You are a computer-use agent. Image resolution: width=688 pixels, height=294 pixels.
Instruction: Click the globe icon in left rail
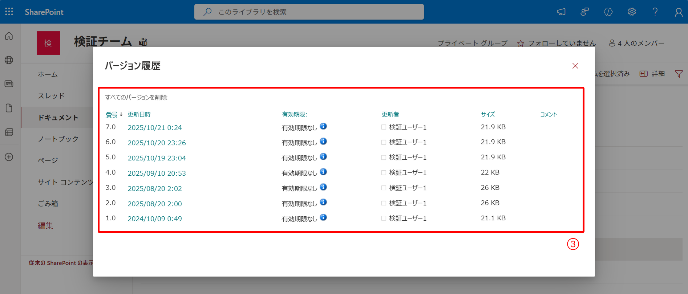[9, 60]
